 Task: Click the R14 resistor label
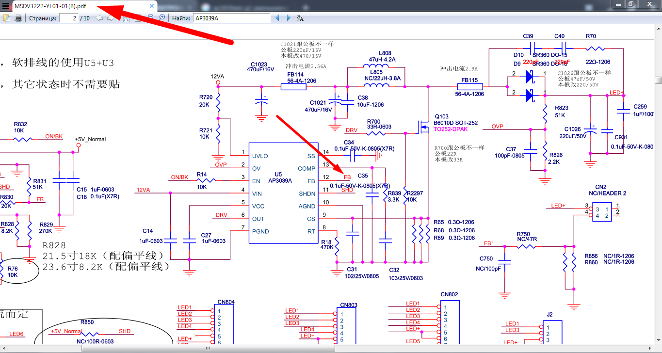[x=202, y=174]
